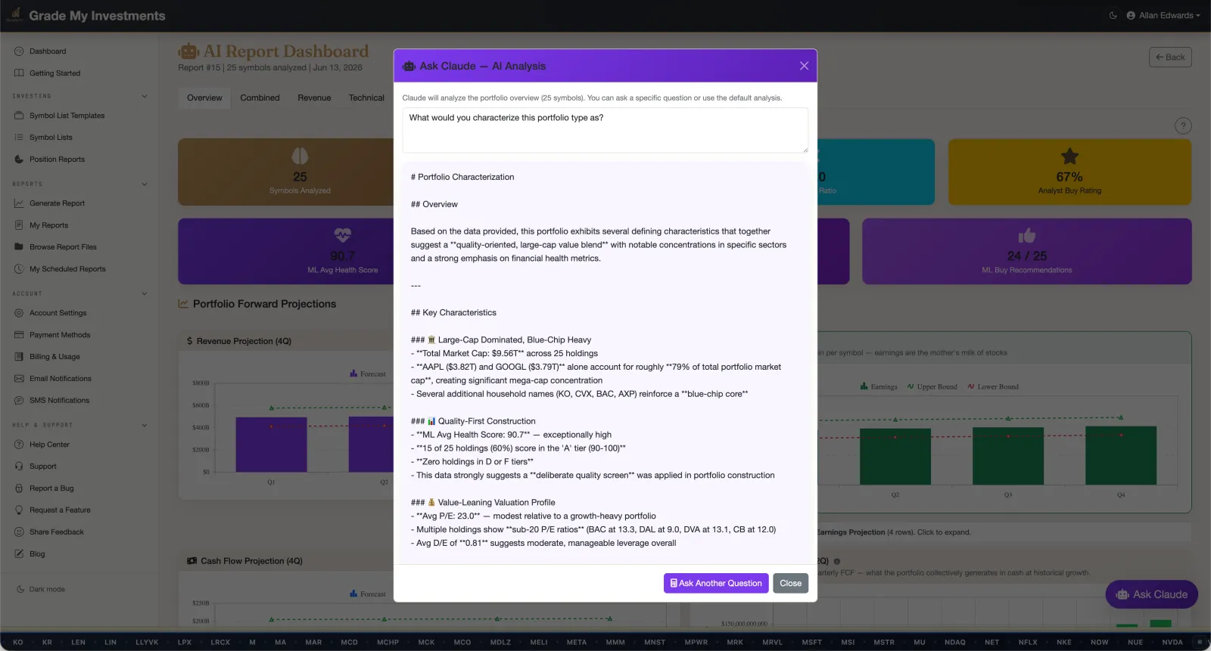Select ticker MSFT in the bottom ticker bar
Screen dimensions: 1211x651
pyautogui.click(x=811, y=643)
